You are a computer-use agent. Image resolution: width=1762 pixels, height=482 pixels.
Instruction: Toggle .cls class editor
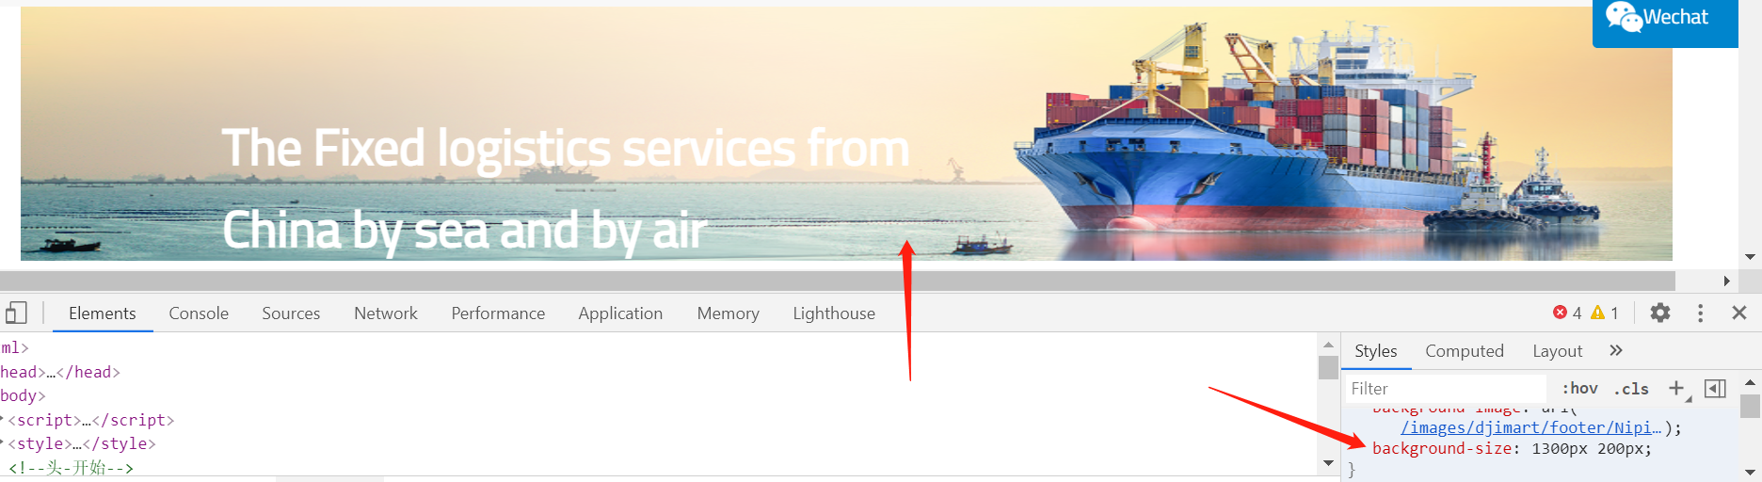coord(1631,388)
